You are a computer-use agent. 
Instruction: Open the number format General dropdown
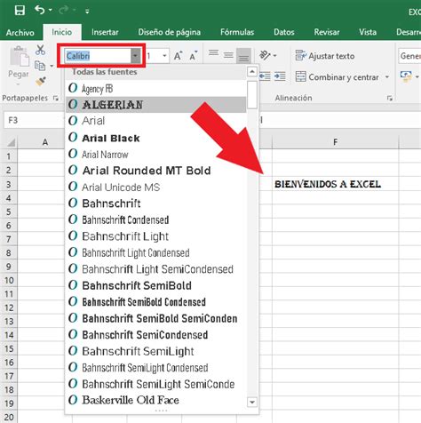(x=409, y=56)
